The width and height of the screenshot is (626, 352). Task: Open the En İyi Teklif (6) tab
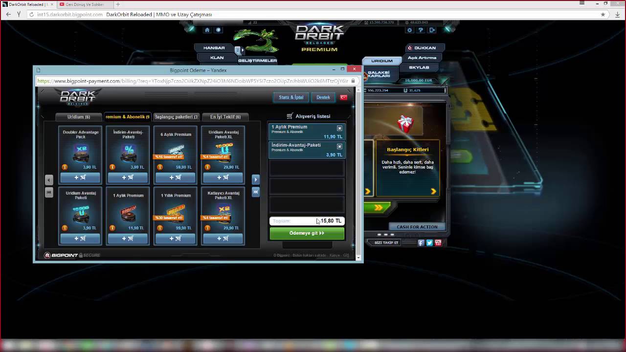point(225,117)
